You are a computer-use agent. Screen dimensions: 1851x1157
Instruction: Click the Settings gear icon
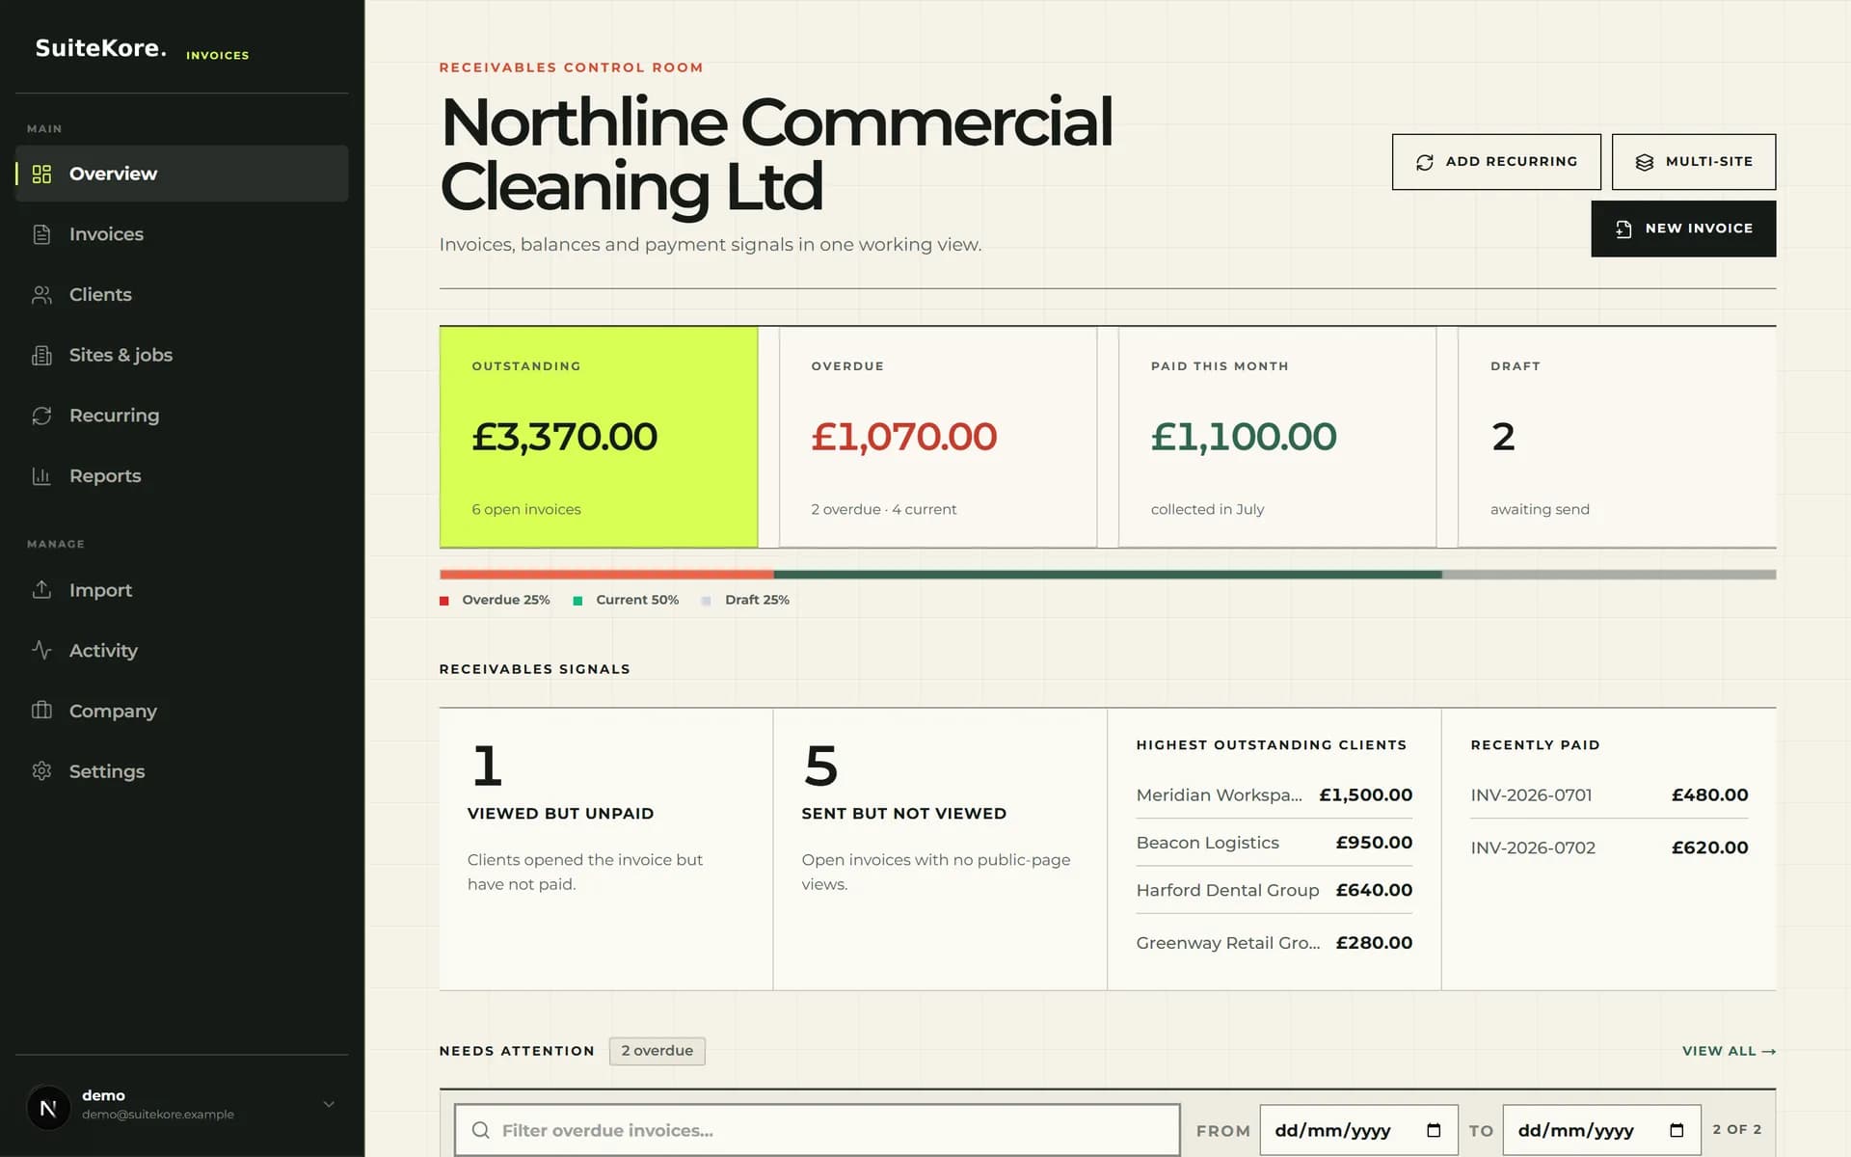tap(41, 771)
